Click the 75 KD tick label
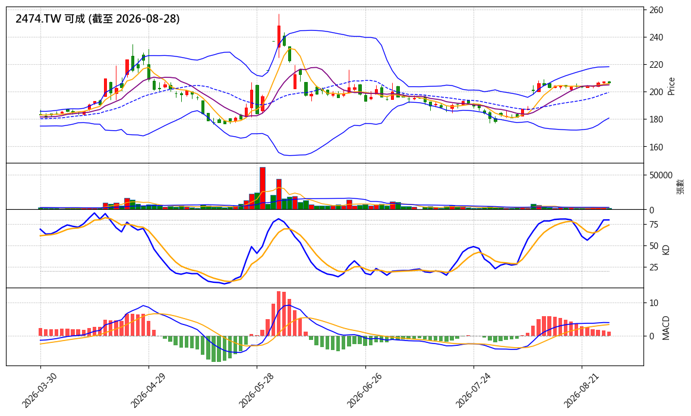The image size is (691, 416). pos(654,225)
